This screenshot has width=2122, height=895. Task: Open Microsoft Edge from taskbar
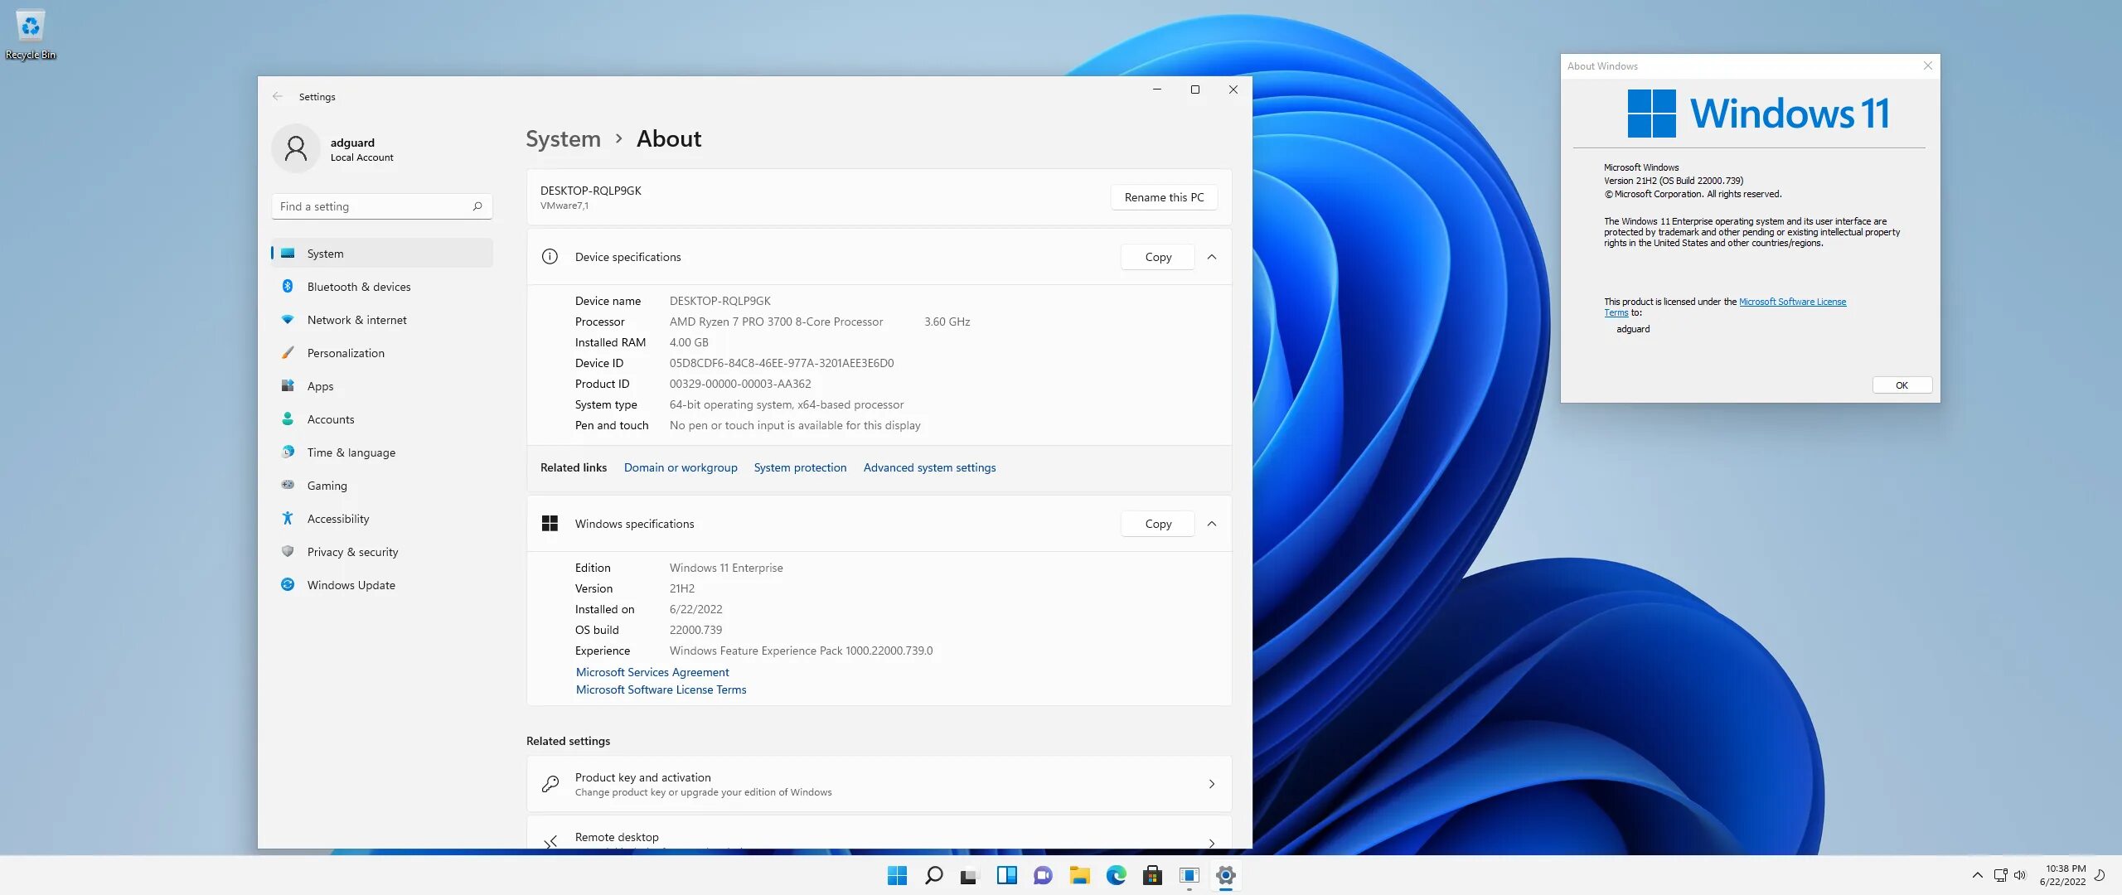1116,875
